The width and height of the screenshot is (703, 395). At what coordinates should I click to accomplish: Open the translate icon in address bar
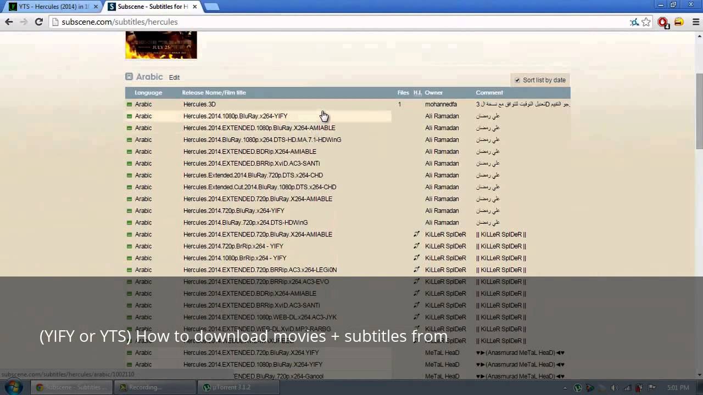tap(634, 22)
